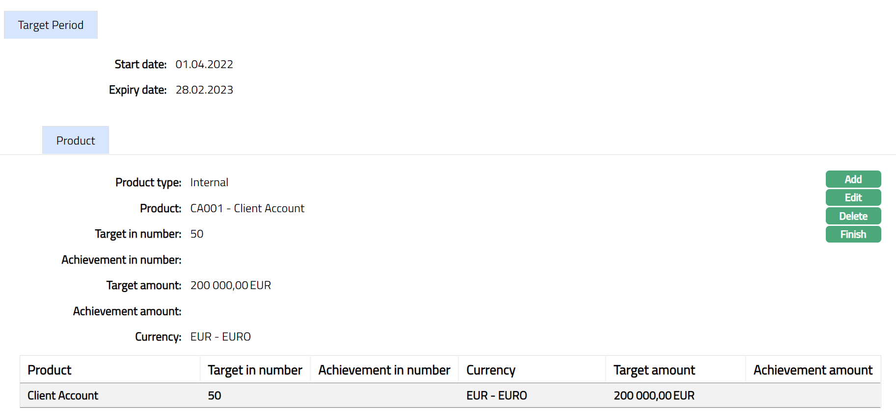Click the 200 000,00 EUR target amount field
Screen dimensions: 896x416
click(x=230, y=285)
